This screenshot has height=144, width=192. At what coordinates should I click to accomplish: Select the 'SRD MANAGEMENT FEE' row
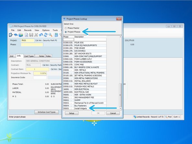[x=85, y=98]
